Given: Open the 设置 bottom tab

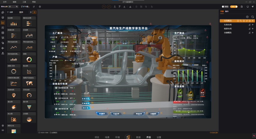Looking at the screenshot, I should pyautogui.click(x=159, y=137).
